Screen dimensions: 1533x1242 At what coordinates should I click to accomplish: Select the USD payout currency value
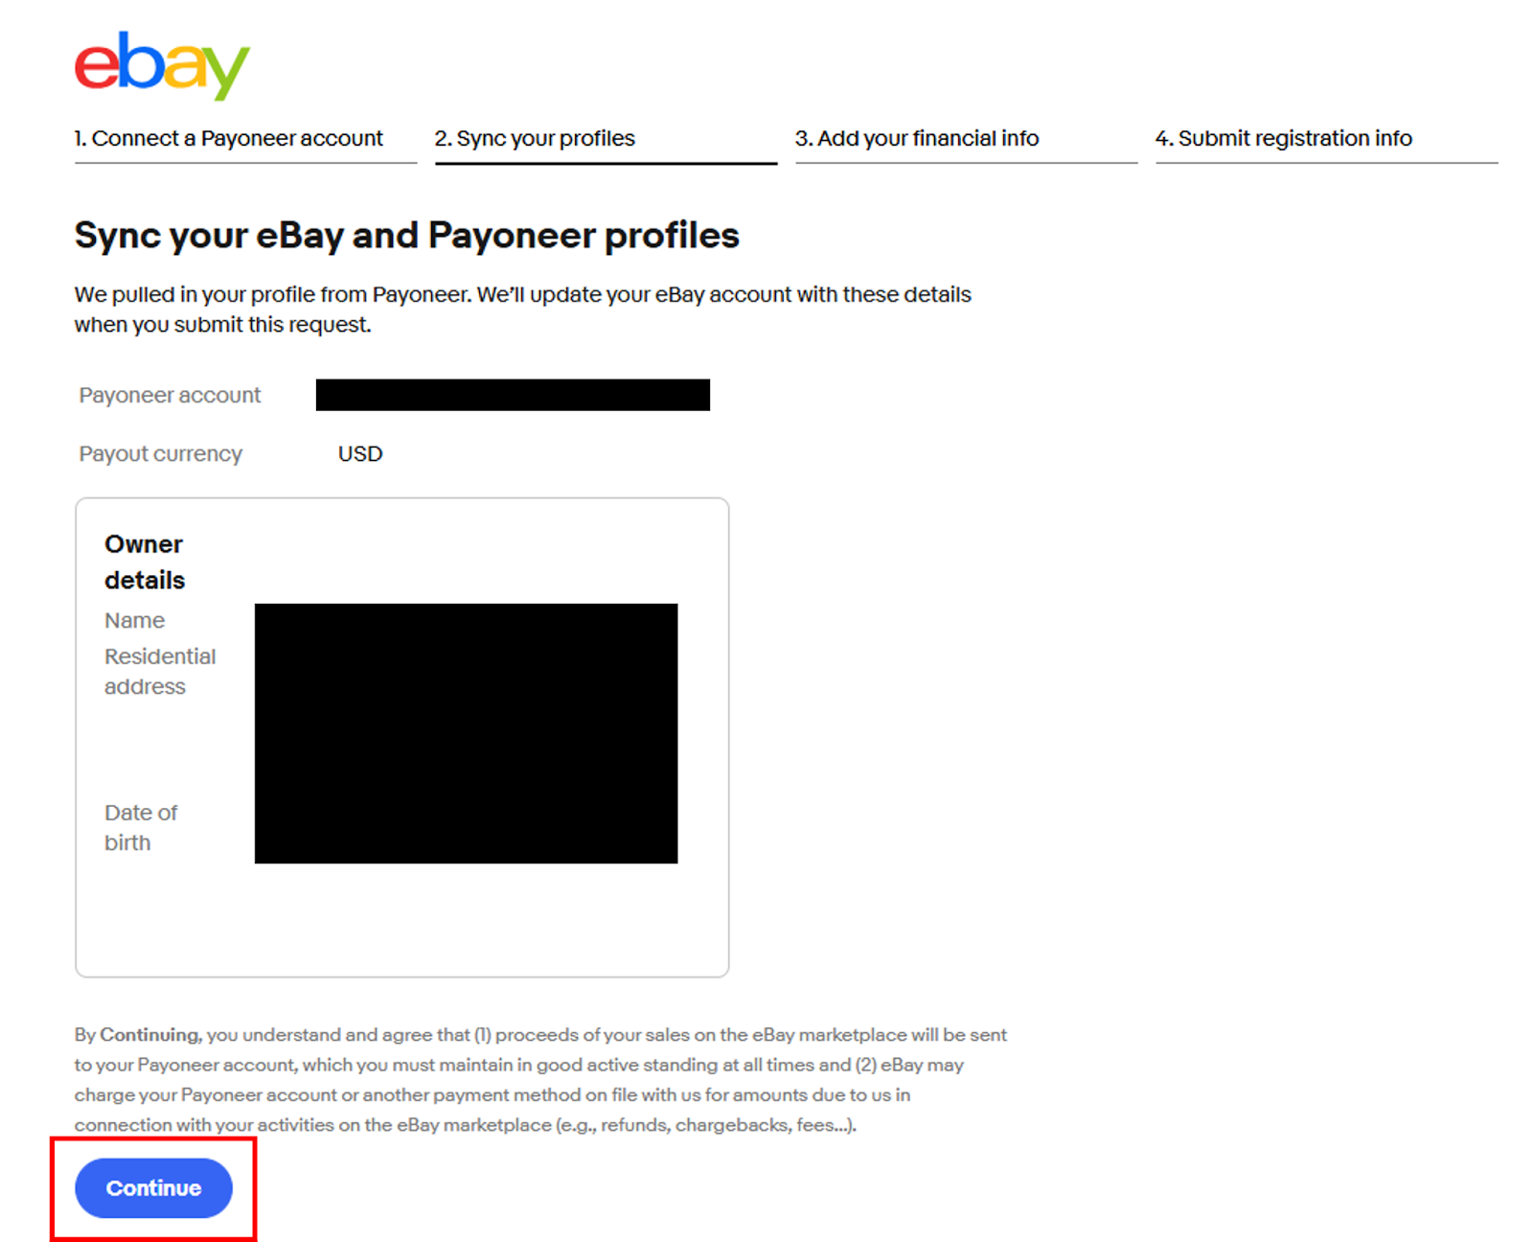[360, 454]
